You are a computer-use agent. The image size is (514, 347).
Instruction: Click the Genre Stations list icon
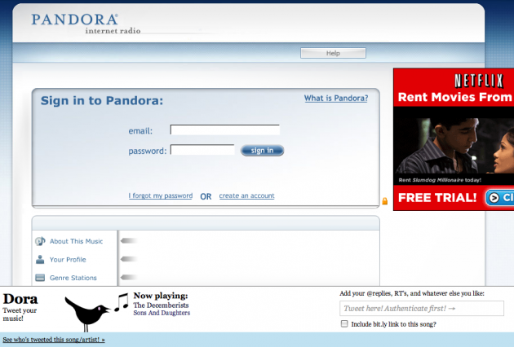tap(40, 278)
